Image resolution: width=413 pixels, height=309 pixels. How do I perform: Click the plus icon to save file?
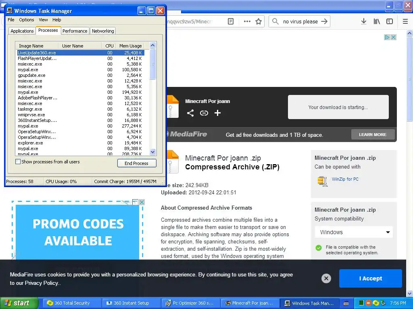[x=217, y=113]
